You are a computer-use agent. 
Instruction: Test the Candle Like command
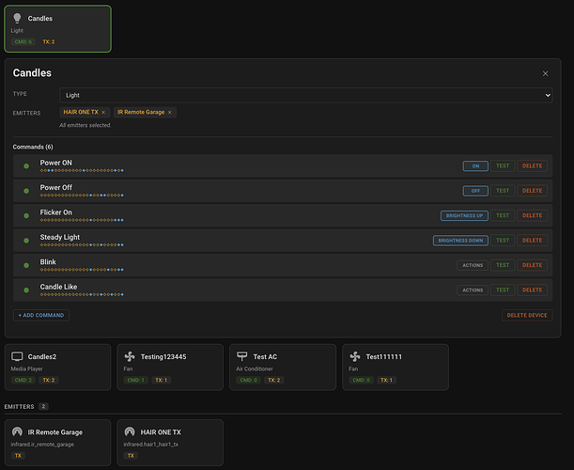(503, 290)
